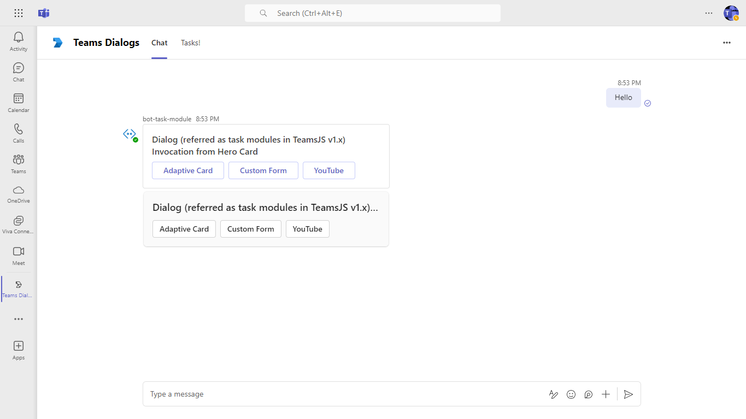Open the loop components icon in compose box
This screenshot has height=419, width=746.
click(589, 394)
